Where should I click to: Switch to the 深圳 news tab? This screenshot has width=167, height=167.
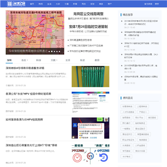click(9, 60)
